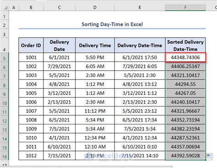Click Order ID cell 1004
Image resolution: width=217 pixels, height=168 pixels.
[31, 84]
